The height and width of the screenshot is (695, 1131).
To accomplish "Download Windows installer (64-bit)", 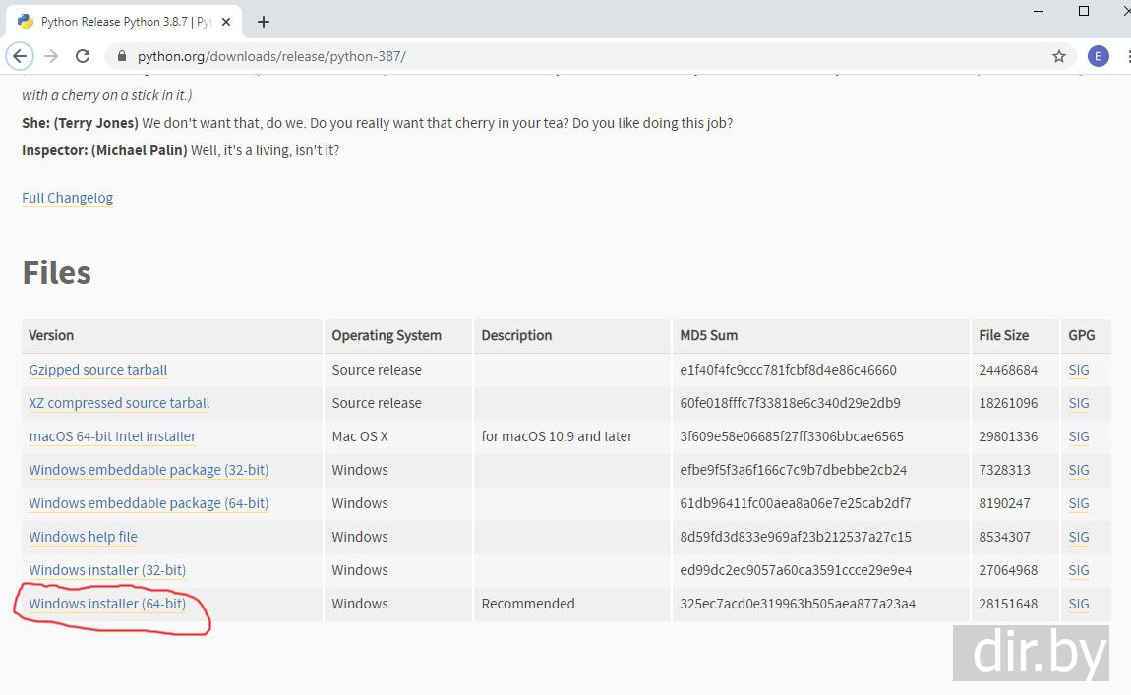I will [x=107, y=604].
